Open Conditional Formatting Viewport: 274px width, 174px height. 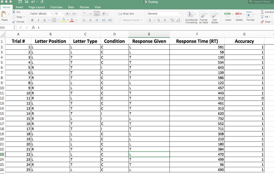(x=191, y=17)
